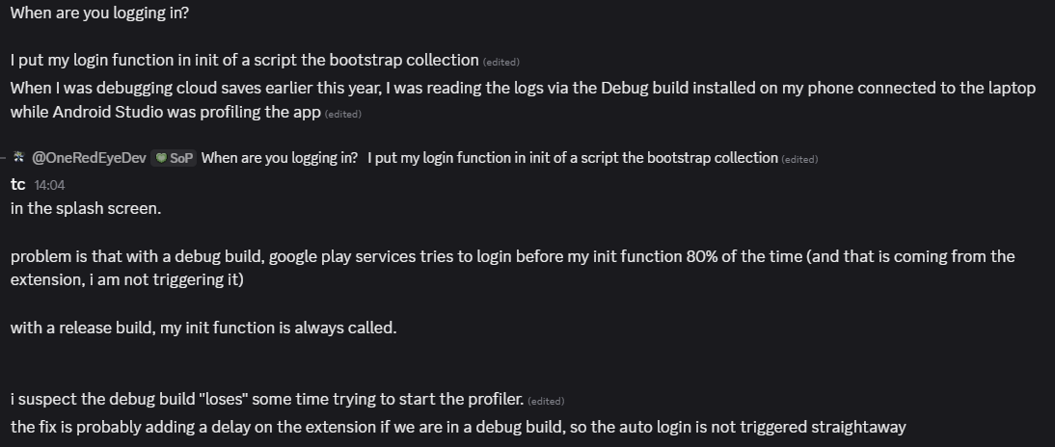Click the 'the fix is probably adding a delay' message

pyautogui.click(x=458, y=426)
